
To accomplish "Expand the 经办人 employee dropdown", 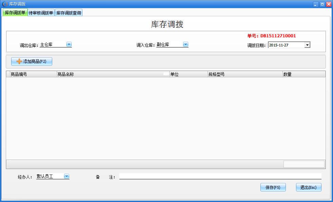I will click(x=66, y=176).
